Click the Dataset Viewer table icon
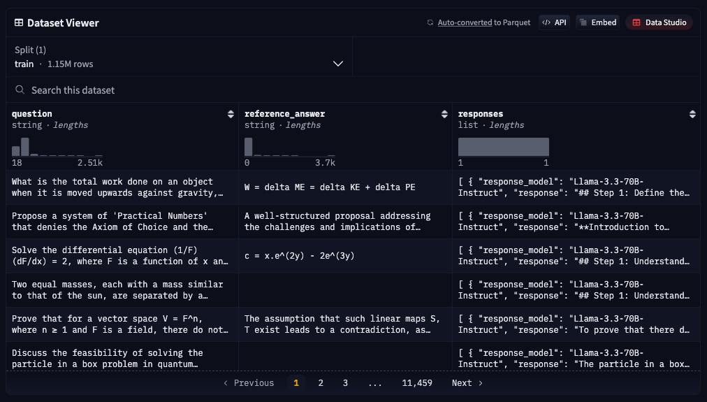The image size is (707, 402). pos(19,23)
